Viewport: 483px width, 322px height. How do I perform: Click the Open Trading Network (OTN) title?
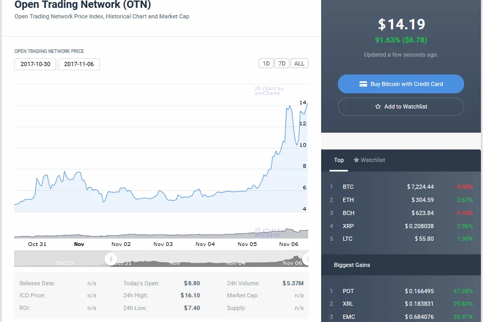pos(83,5)
